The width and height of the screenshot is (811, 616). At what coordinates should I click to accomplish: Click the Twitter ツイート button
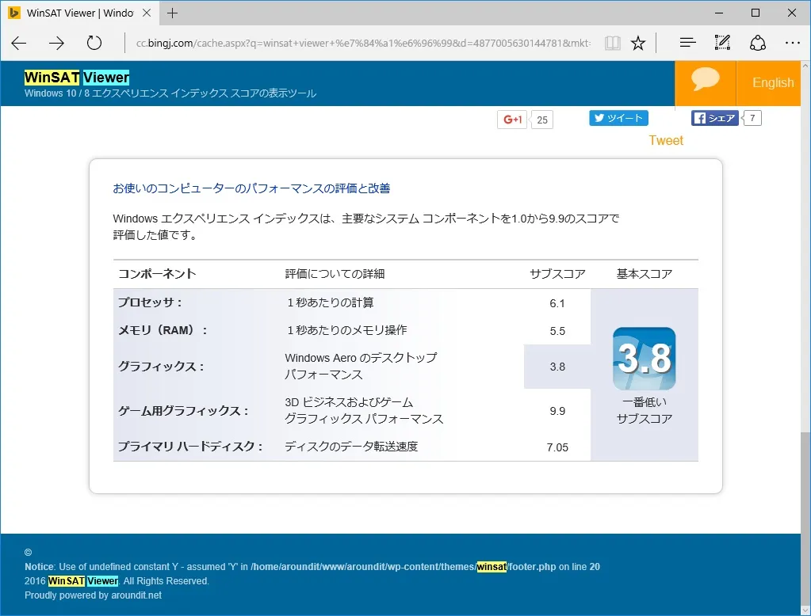618,118
